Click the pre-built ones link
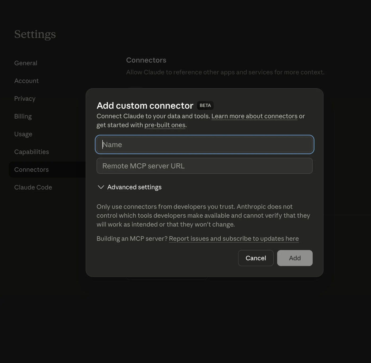The width and height of the screenshot is (371, 363). click(x=165, y=125)
